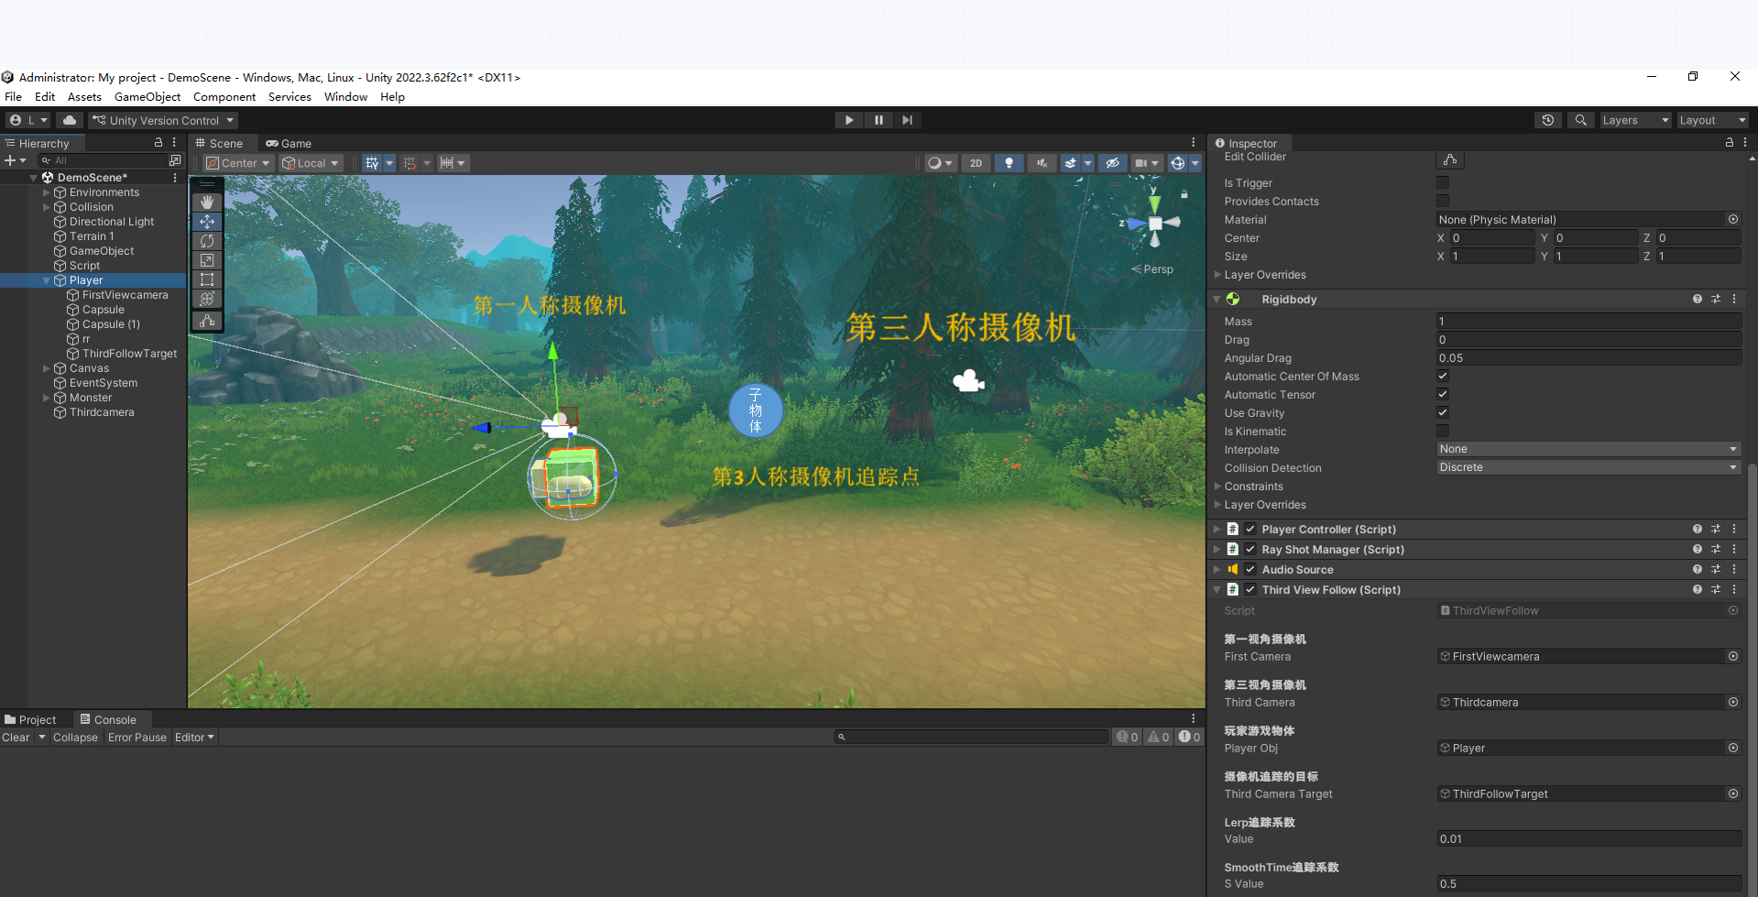1758x897 pixels.
Task: Disable Third View Follow script checkbox
Action: pos(1250,590)
